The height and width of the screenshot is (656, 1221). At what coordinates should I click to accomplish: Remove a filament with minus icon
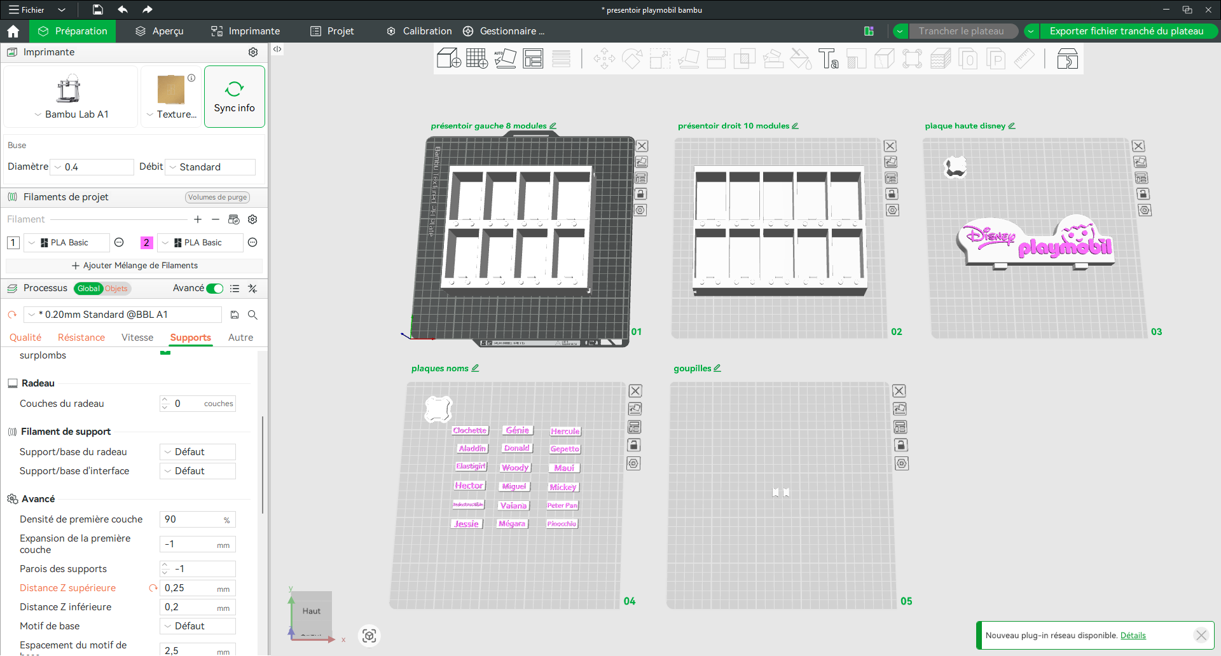216,219
